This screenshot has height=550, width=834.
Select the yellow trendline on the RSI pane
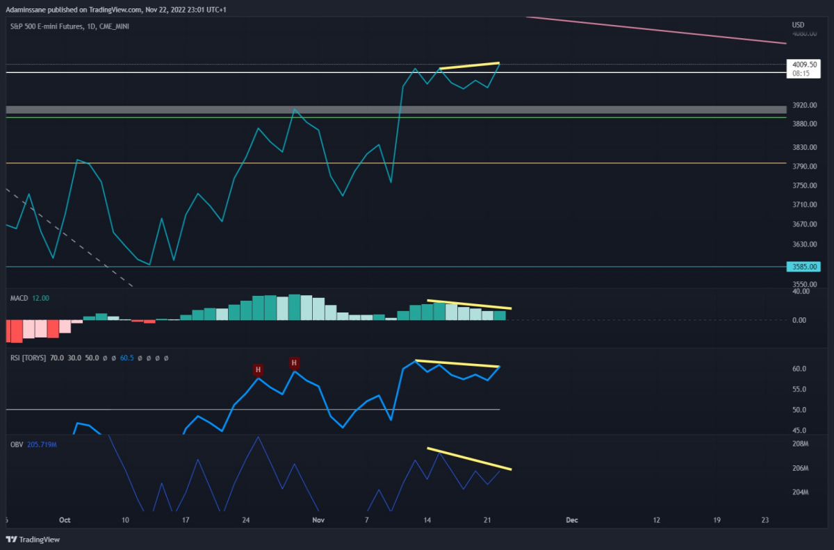click(457, 363)
